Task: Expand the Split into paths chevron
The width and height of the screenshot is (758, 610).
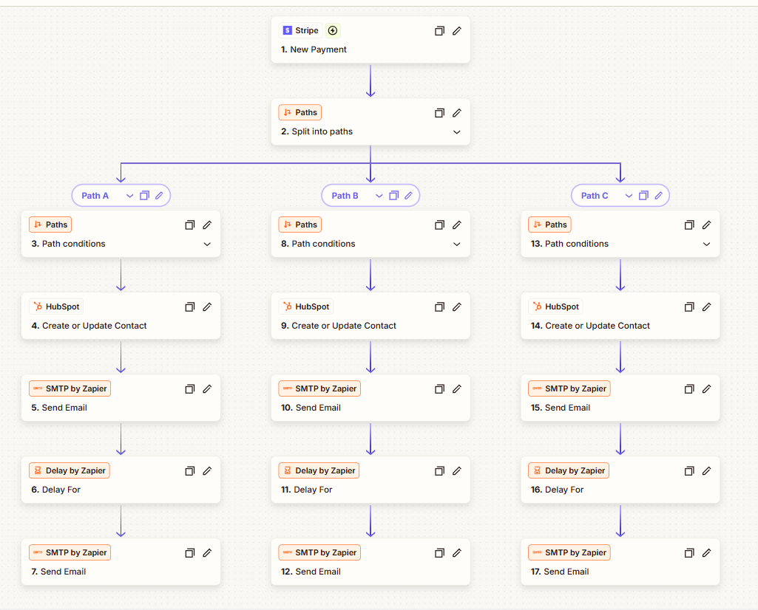Action: pos(456,131)
